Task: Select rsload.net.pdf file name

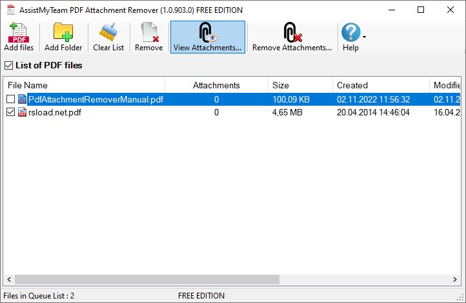Action: 55,112
